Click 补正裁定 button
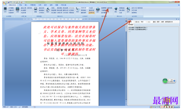The height and width of the screenshot is (109, 183). tap(71, 10)
